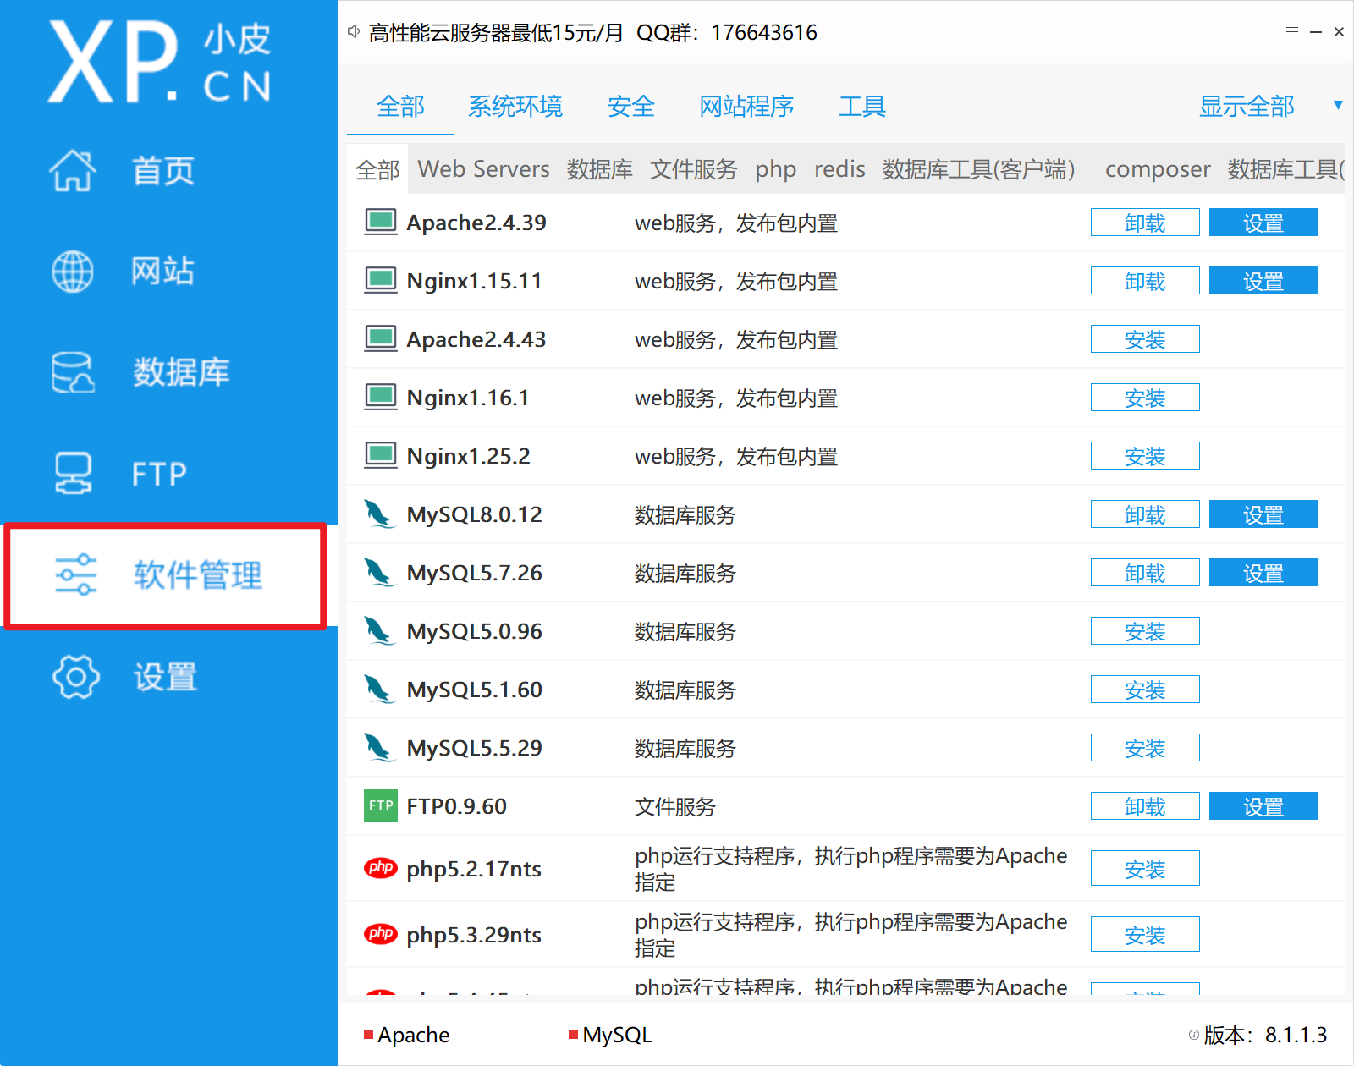Viewport: 1354px width, 1066px height.
Task: Select the php sub-tab
Action: click(776, 169)
